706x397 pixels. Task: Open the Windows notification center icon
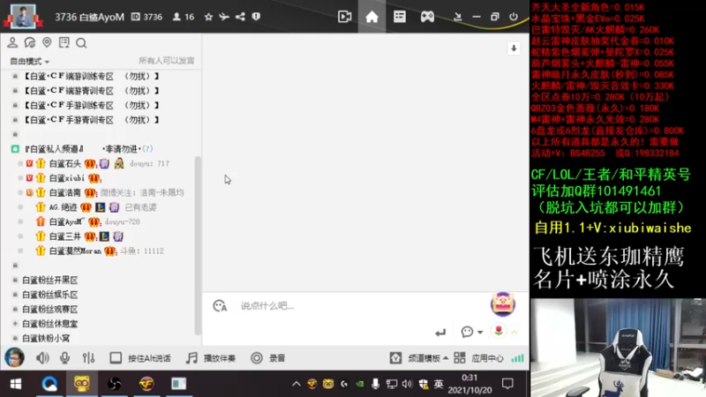tap(508, 384)
